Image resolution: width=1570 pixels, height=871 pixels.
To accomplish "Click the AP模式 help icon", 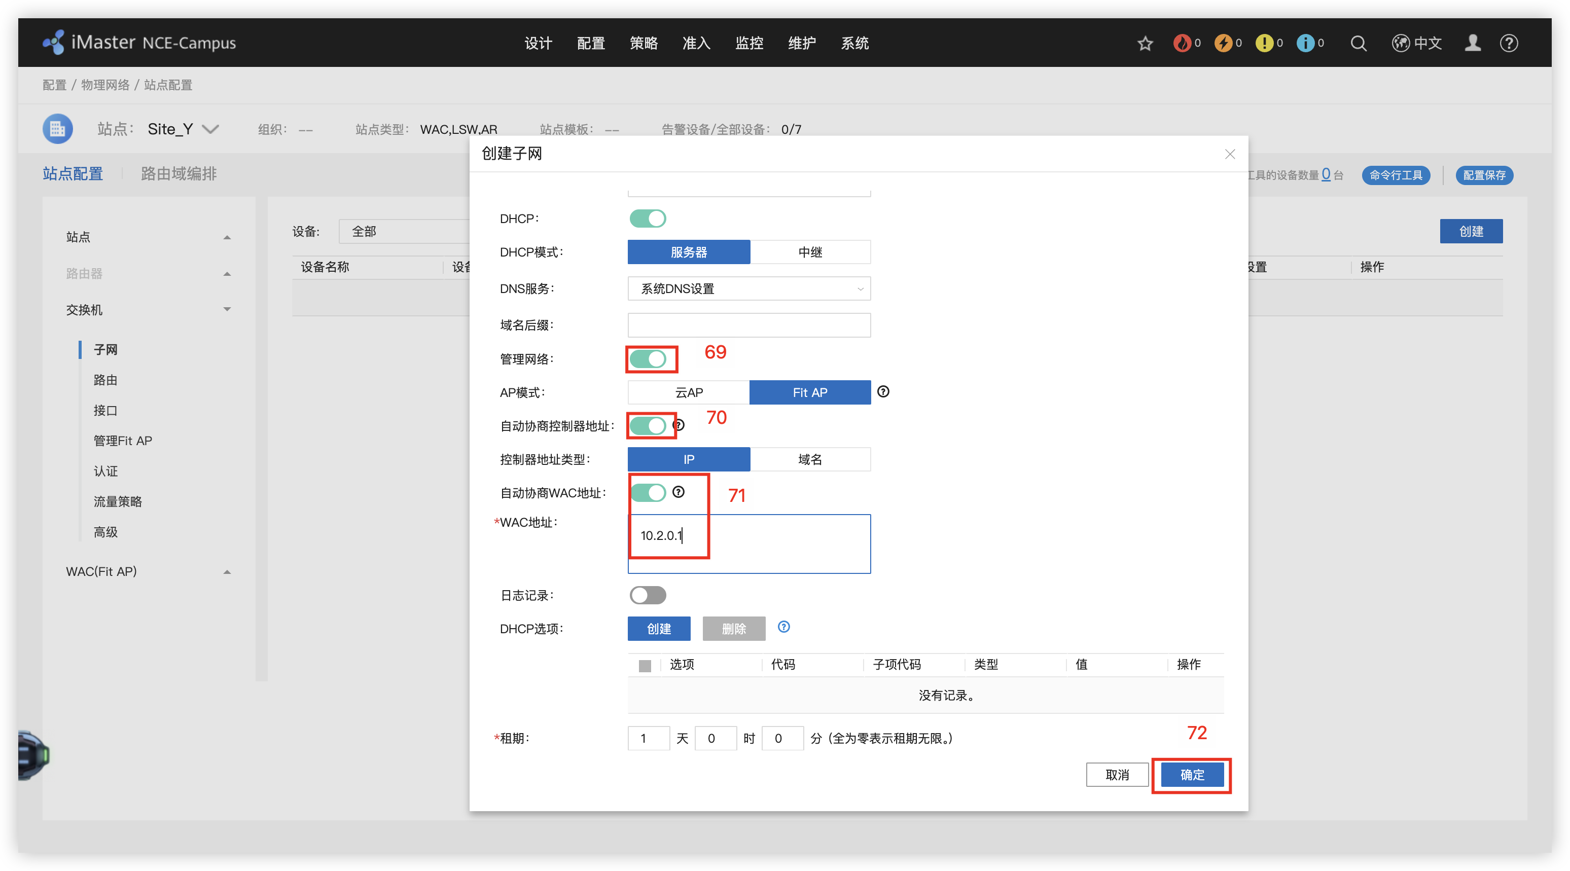I will 882,392.
